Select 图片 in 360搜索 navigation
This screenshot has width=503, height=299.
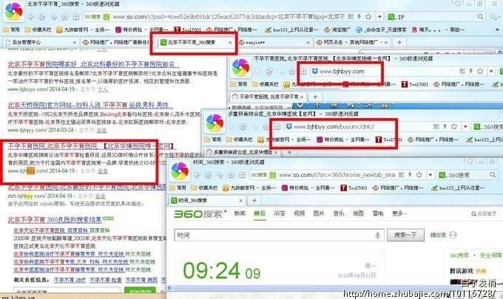pos(319,213)
